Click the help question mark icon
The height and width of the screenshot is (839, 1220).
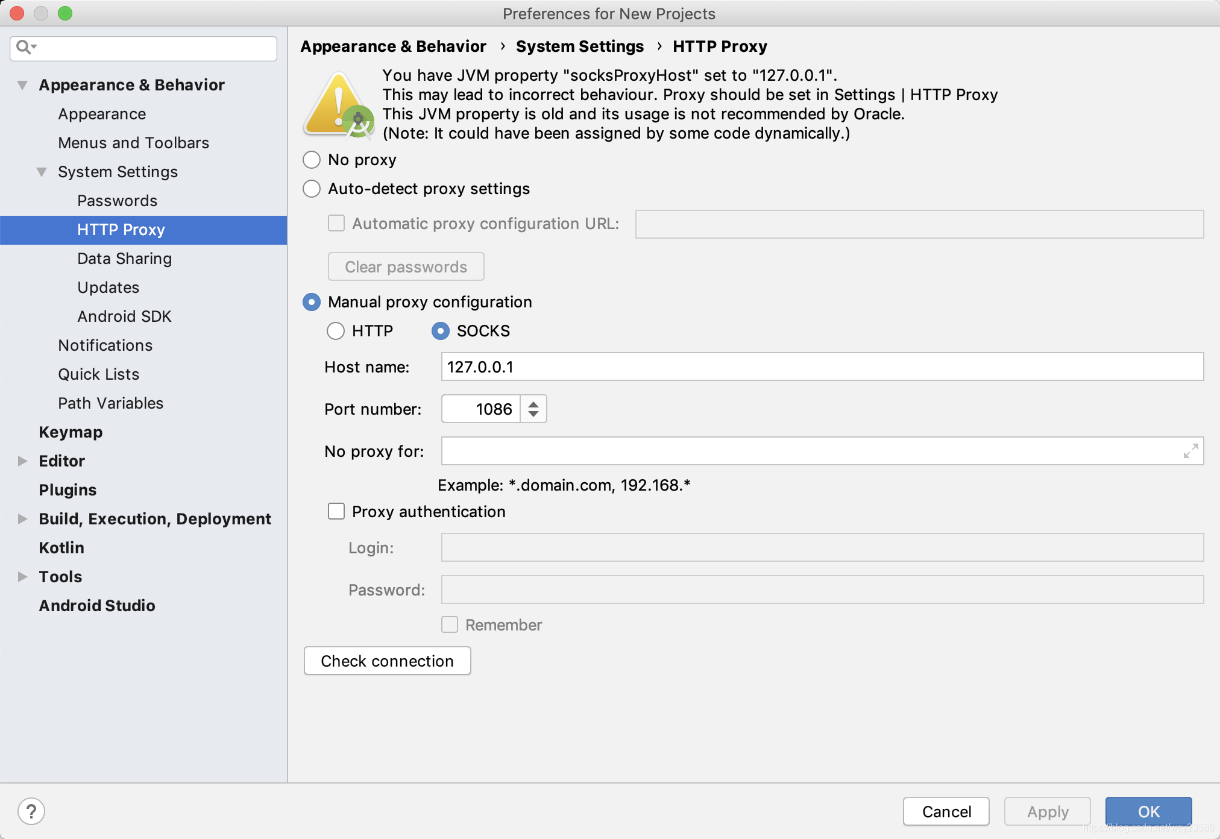31,811
